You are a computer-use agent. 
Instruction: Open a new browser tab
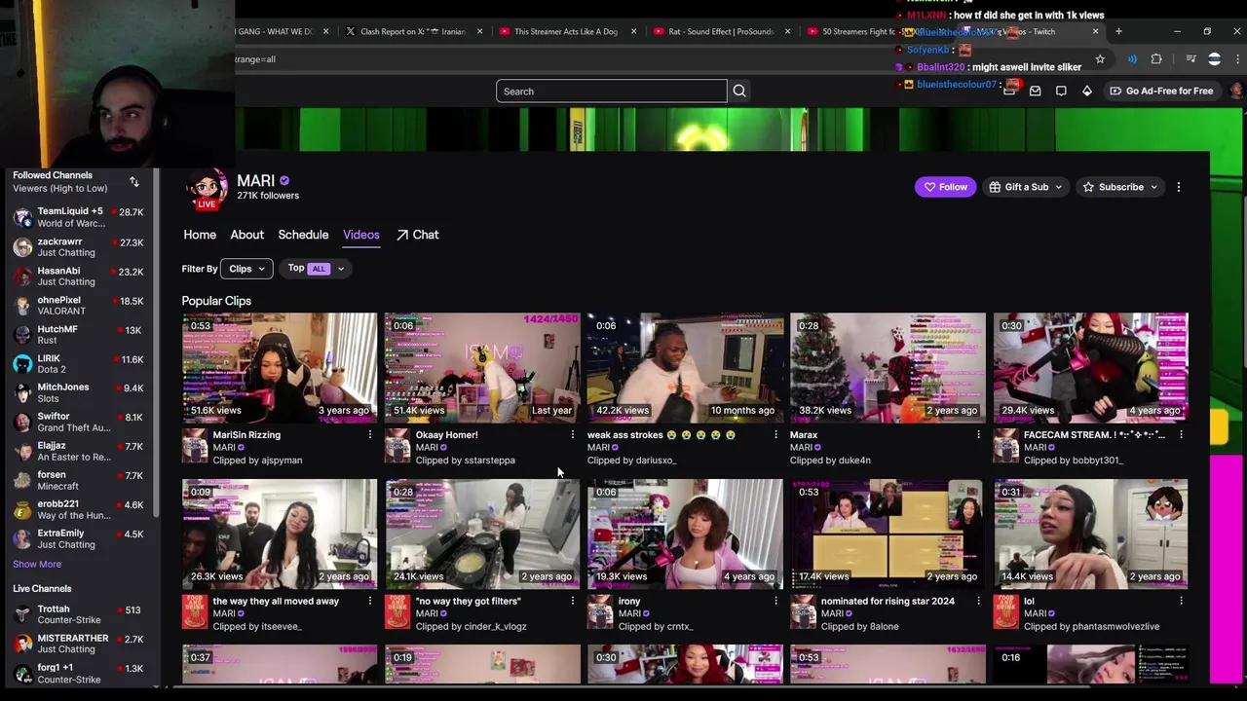coord(1118,31)
